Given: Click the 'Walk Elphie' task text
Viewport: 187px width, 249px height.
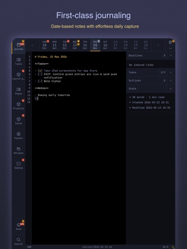Looking at the screenshot, I should click(x=52, y=81).
